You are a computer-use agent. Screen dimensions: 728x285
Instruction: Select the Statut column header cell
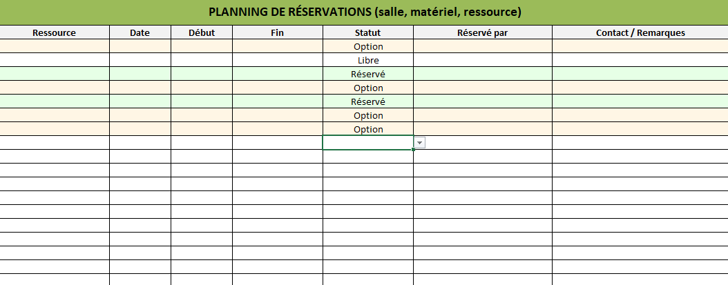click(x=367, y=32)
